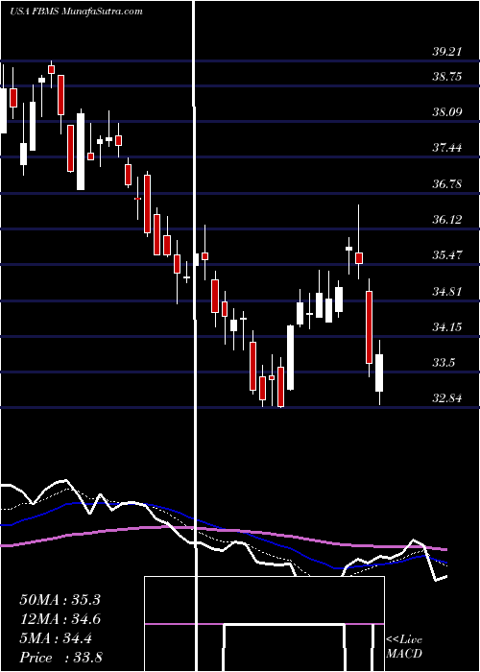Click the 12MA : 34.6 readout
This screenshot has width=480, height=672.
tap(60, 620)
